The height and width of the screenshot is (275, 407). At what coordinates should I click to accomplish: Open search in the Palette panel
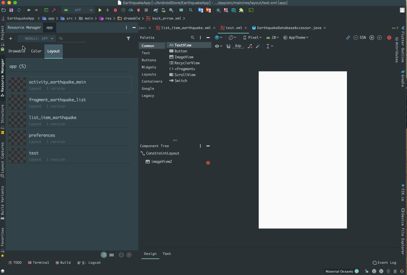tap(193, 38)
